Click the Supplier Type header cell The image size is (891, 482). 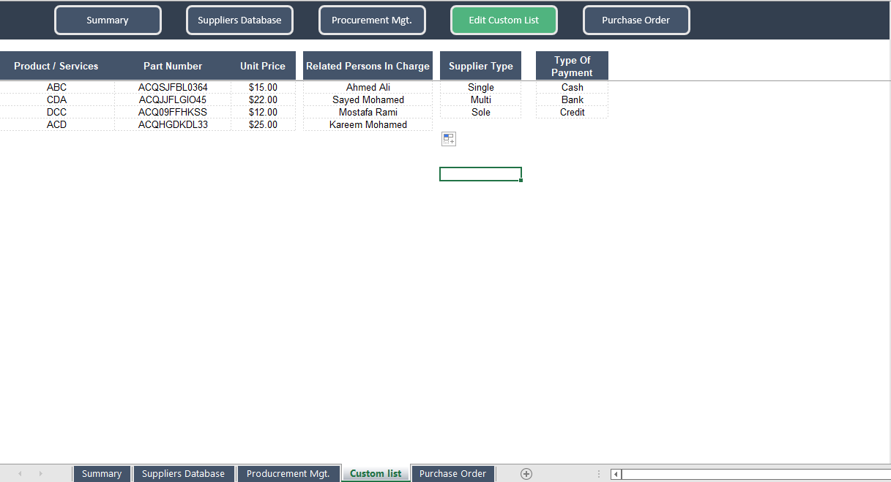[480, 65]
